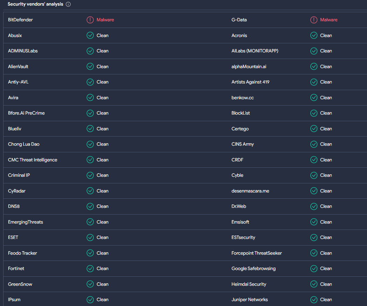Select the desenmascara.me vendor name

tap(250, 191)
